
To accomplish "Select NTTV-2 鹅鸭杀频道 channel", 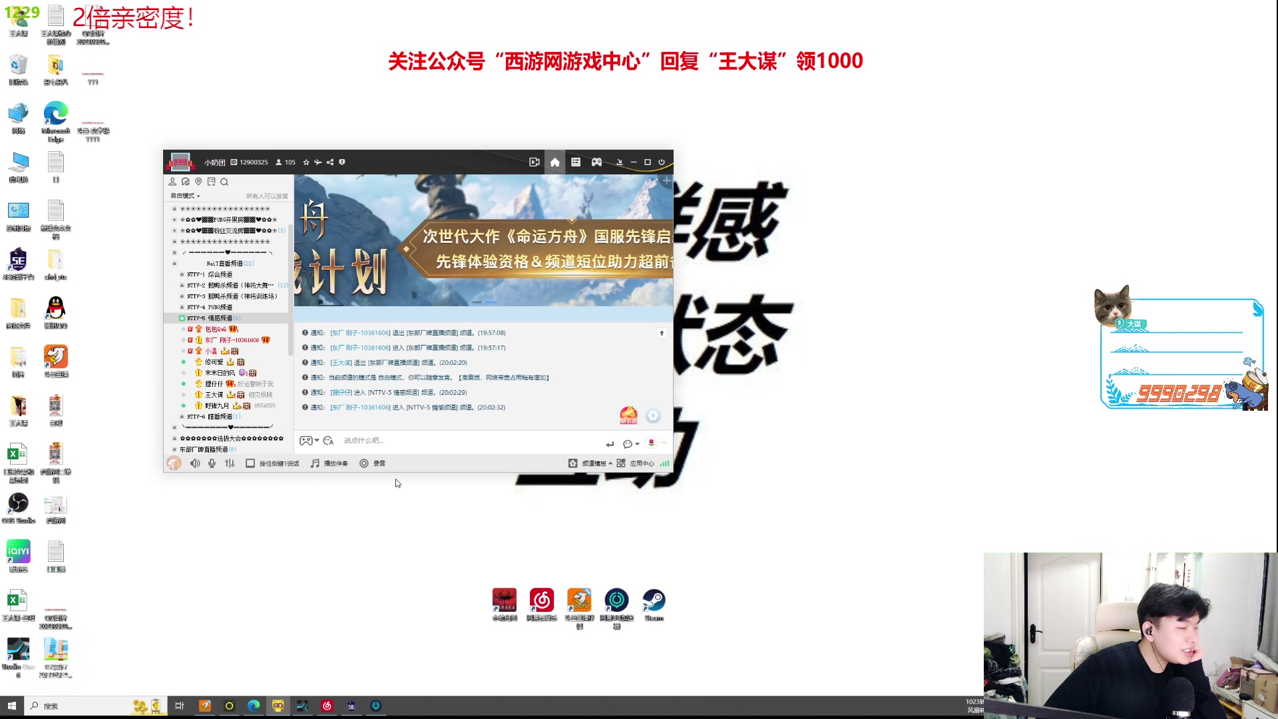I will pos(230,285).
